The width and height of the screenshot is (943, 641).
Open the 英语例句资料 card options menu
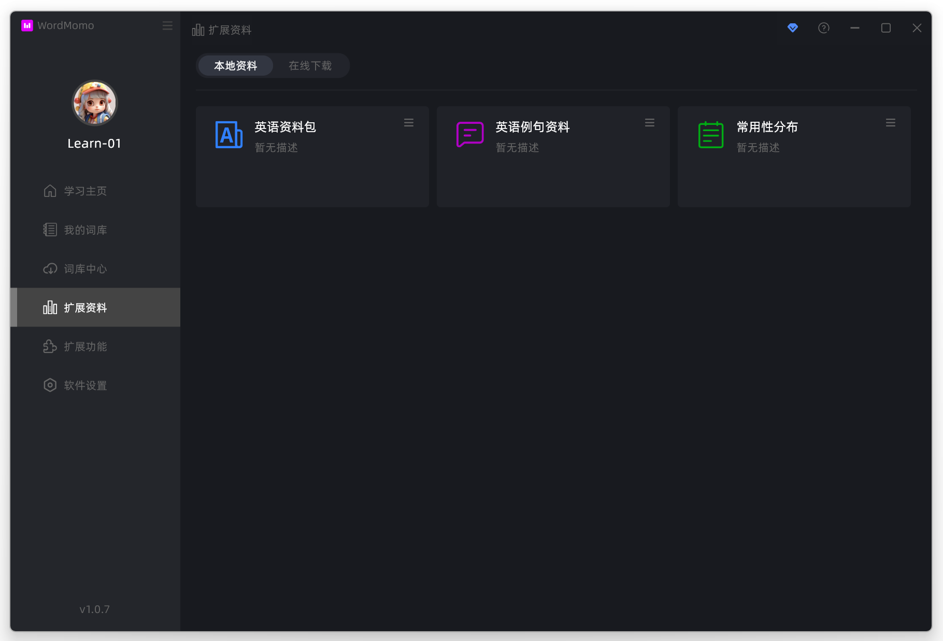(649, 123)
